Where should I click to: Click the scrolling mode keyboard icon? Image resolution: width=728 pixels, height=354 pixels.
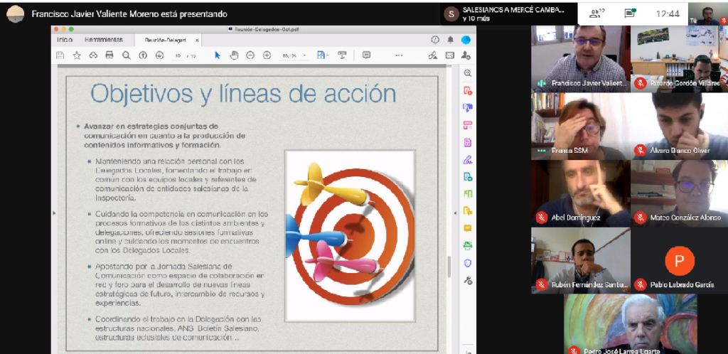click(x=342, y=55)
